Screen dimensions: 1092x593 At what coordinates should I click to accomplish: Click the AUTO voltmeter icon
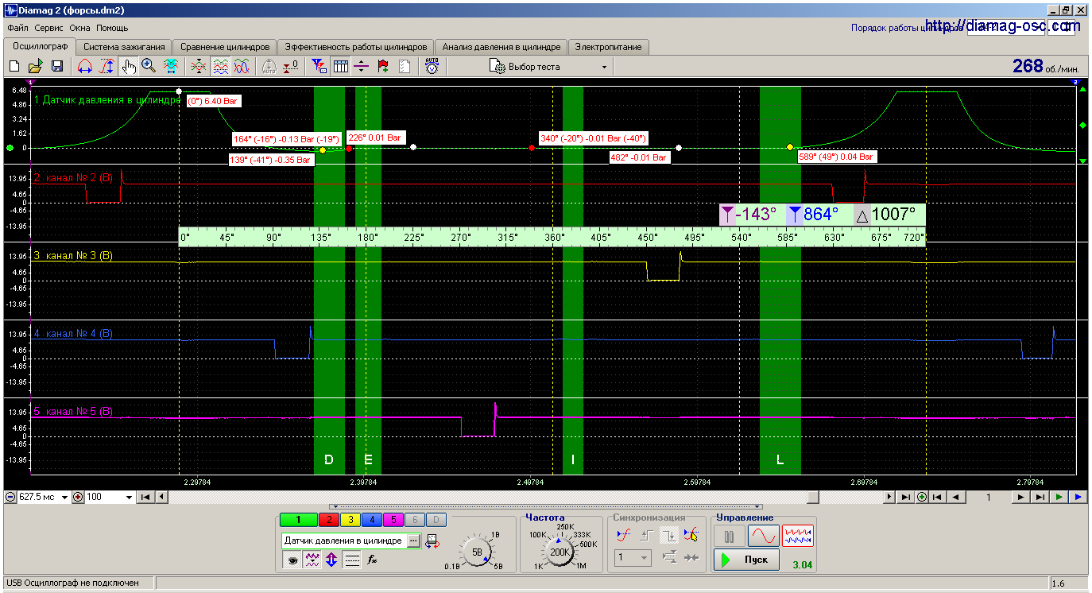(x=432, y=67)
